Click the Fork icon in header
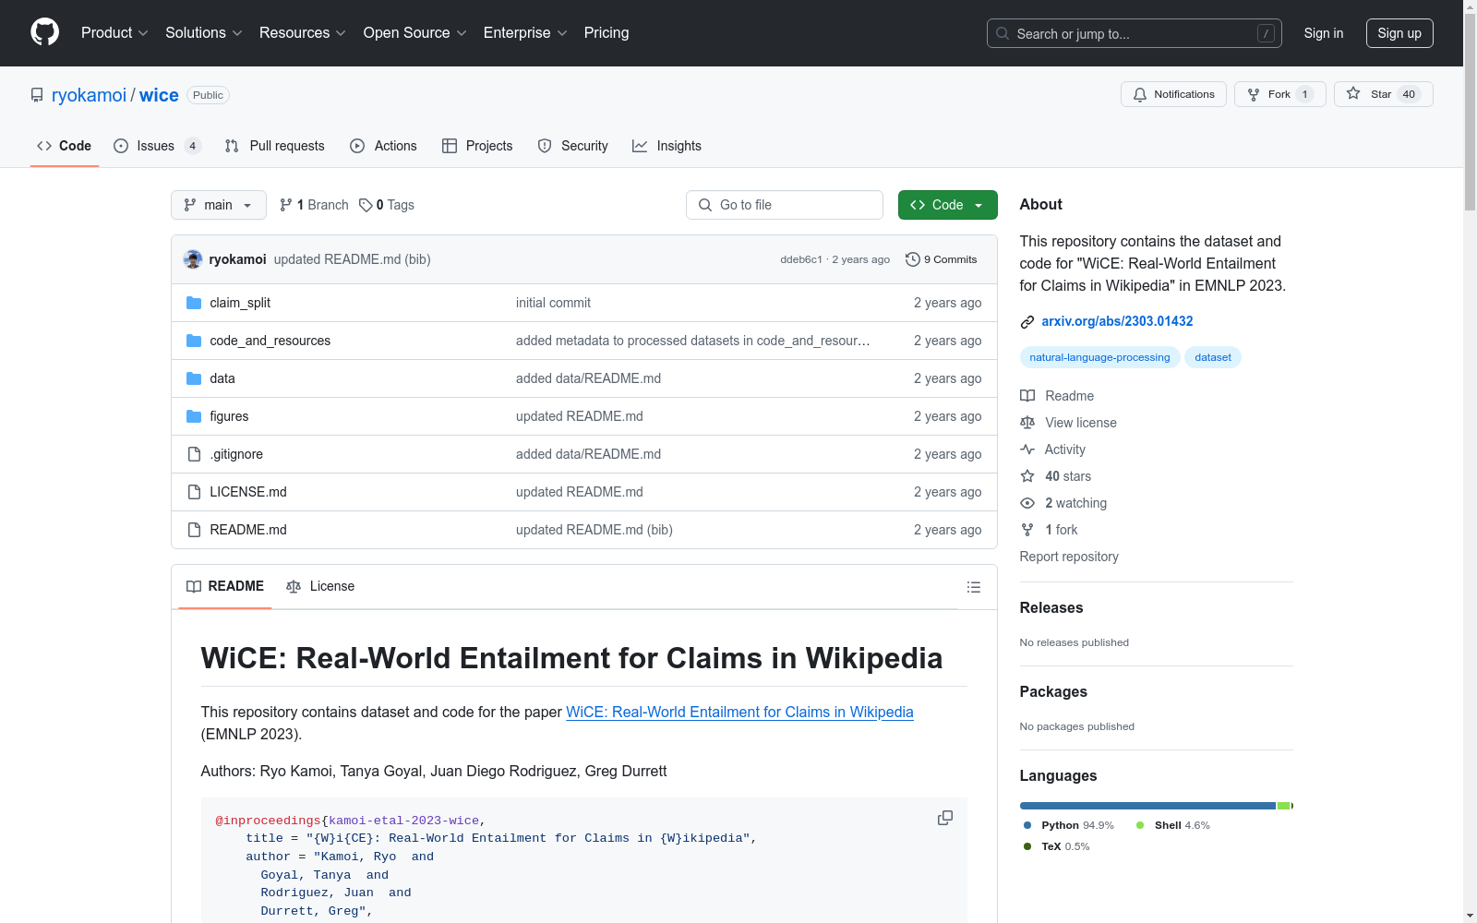 (1254, 94)
